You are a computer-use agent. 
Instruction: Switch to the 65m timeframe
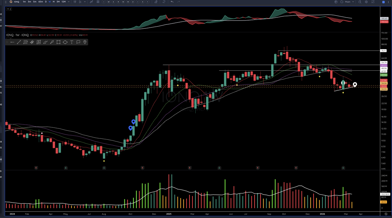click(x=41, y=2)
